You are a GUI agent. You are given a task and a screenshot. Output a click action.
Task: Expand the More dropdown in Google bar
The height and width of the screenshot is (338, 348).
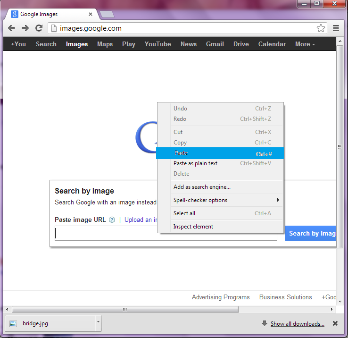305,44
